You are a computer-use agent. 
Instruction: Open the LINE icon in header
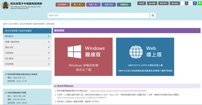(x=199, y=3)
